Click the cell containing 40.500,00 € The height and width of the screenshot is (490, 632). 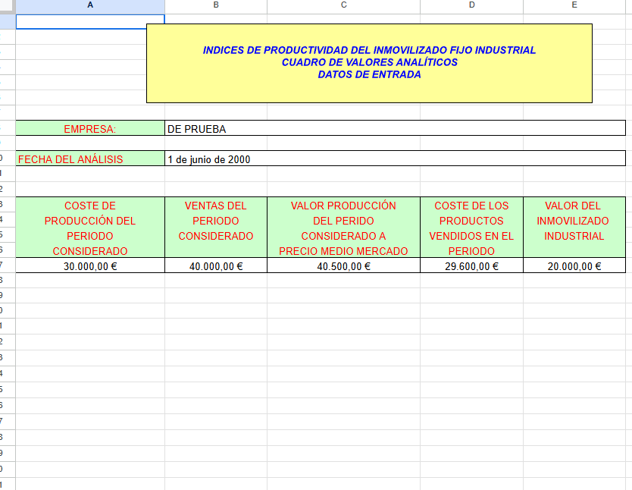coord(343,266)
